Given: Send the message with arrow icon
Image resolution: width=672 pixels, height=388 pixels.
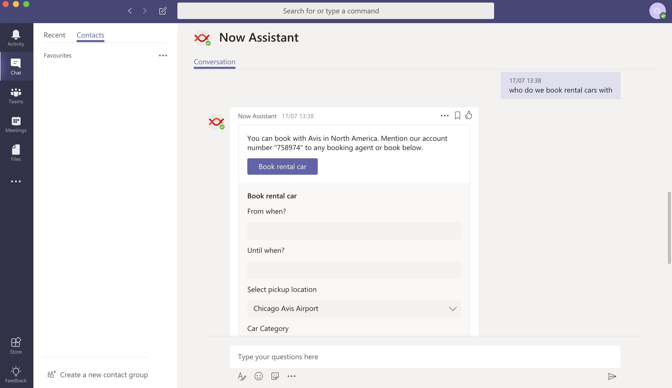Looking at the screenshot, I should pos(612,376).
